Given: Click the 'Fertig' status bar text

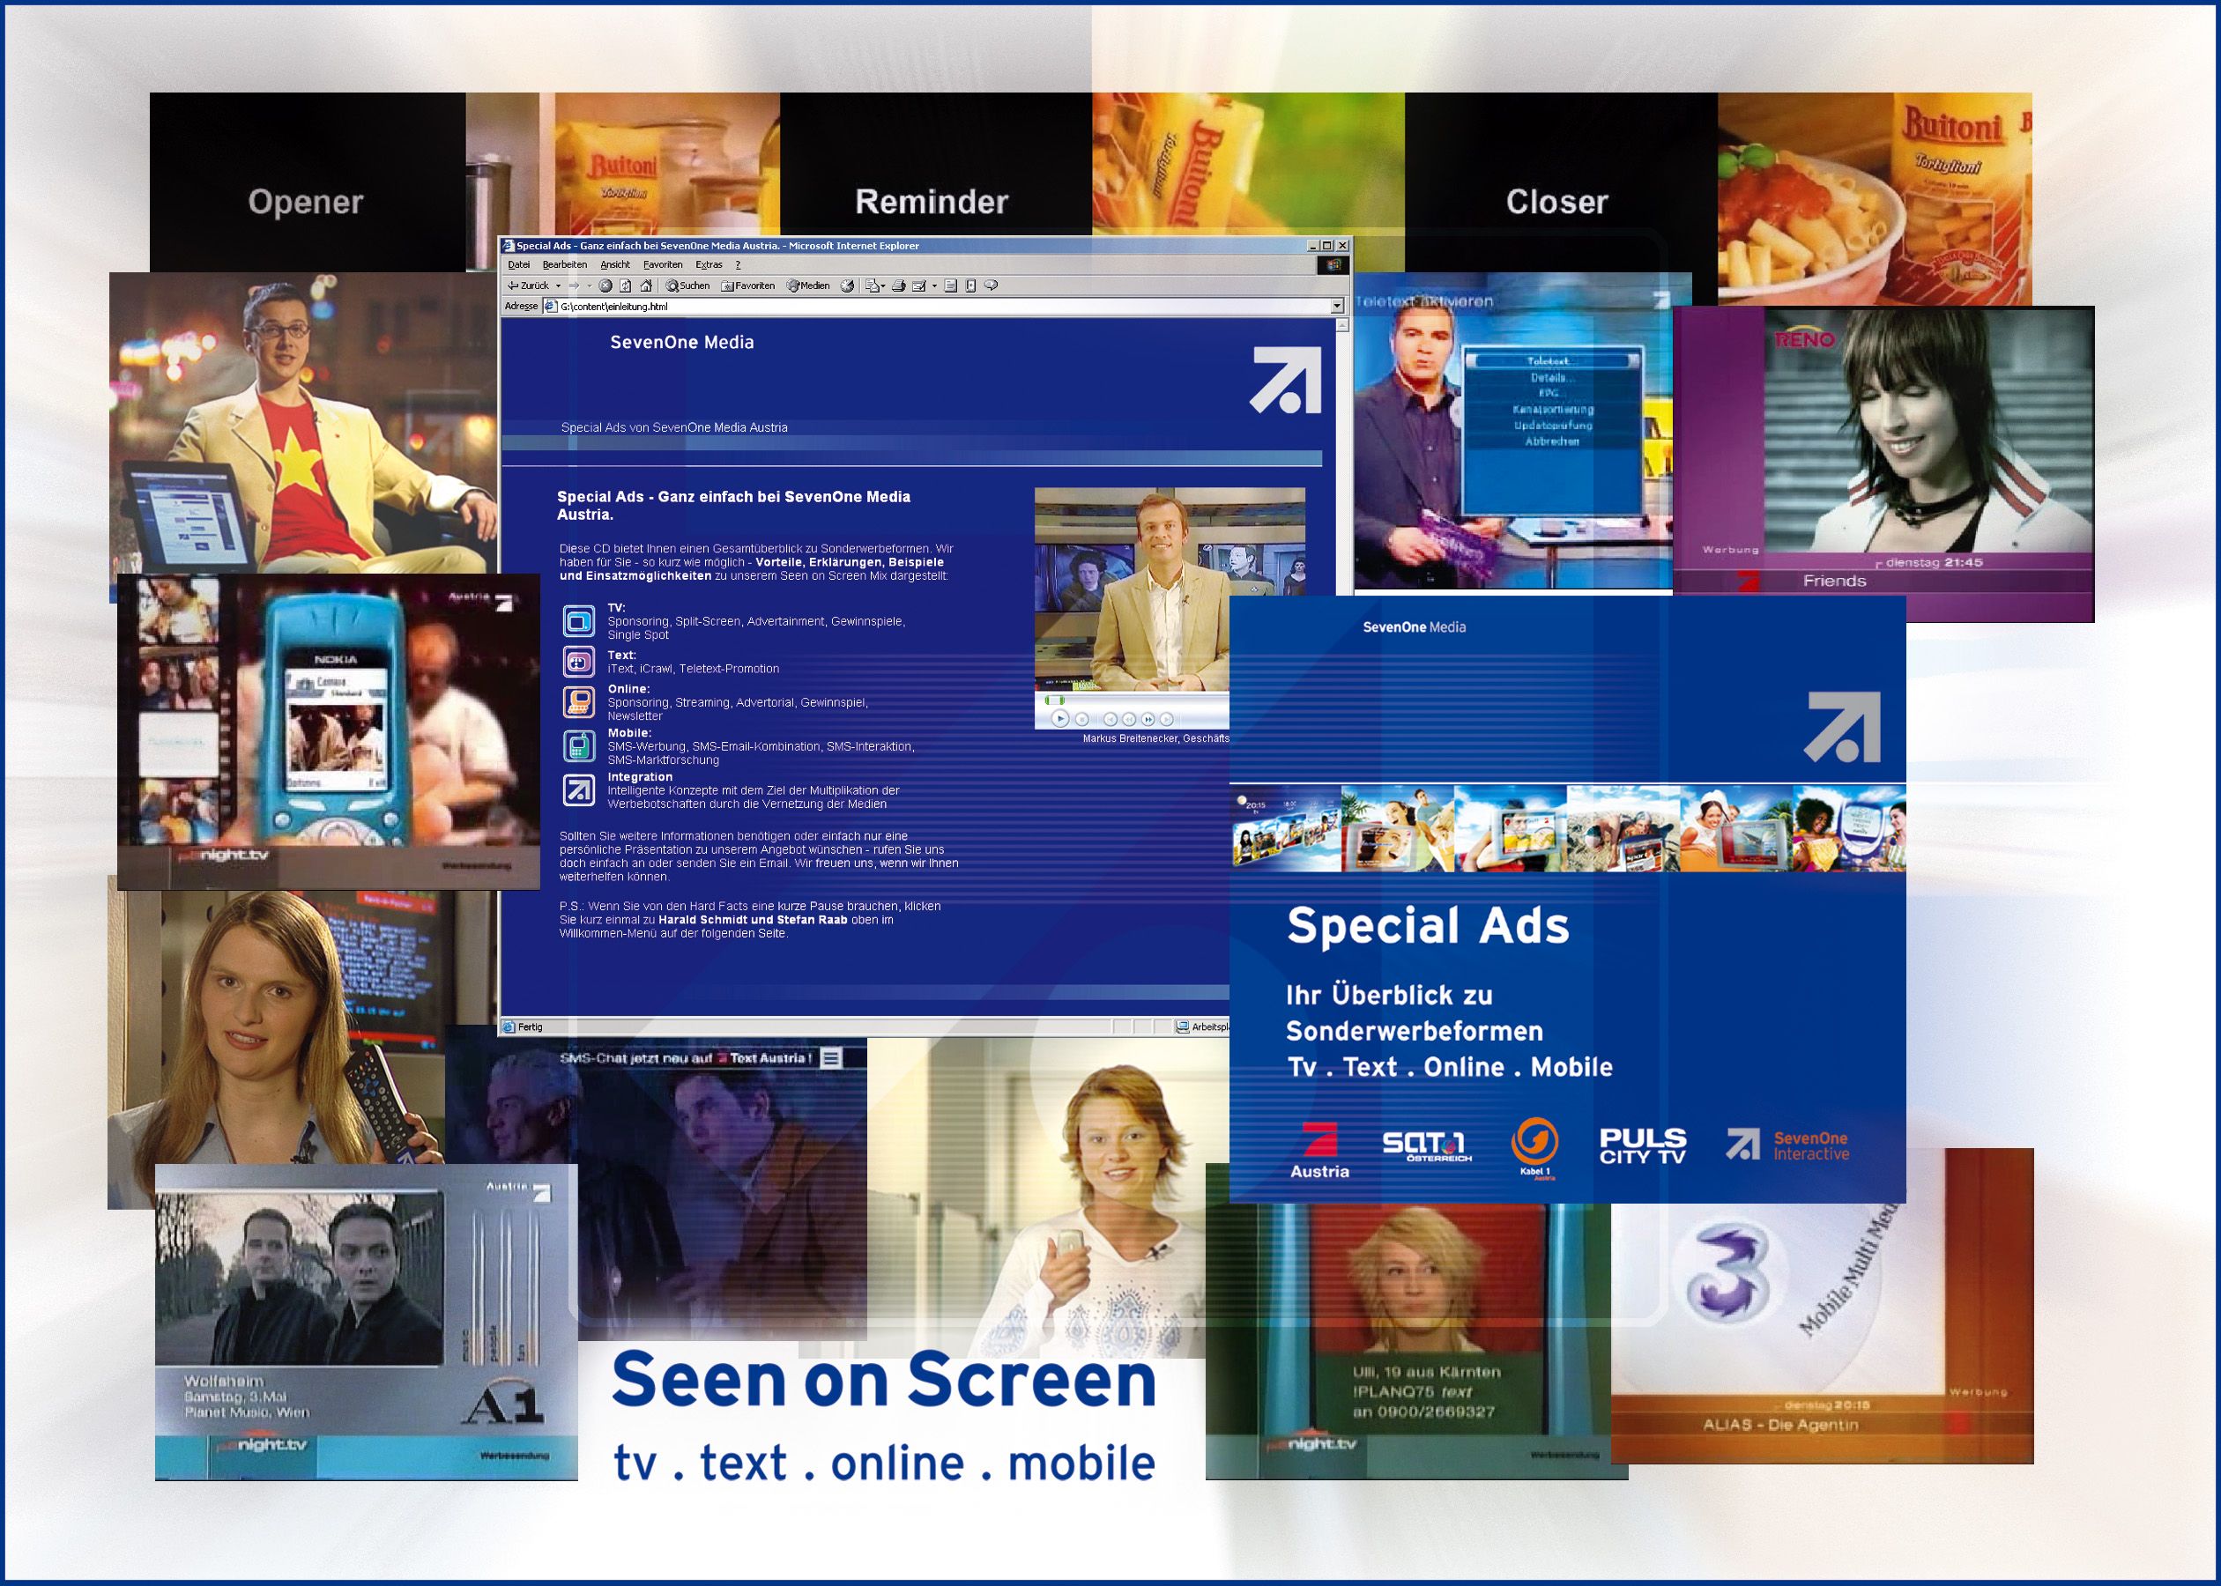Looking at the screenshot, I should pos(530,1026).
